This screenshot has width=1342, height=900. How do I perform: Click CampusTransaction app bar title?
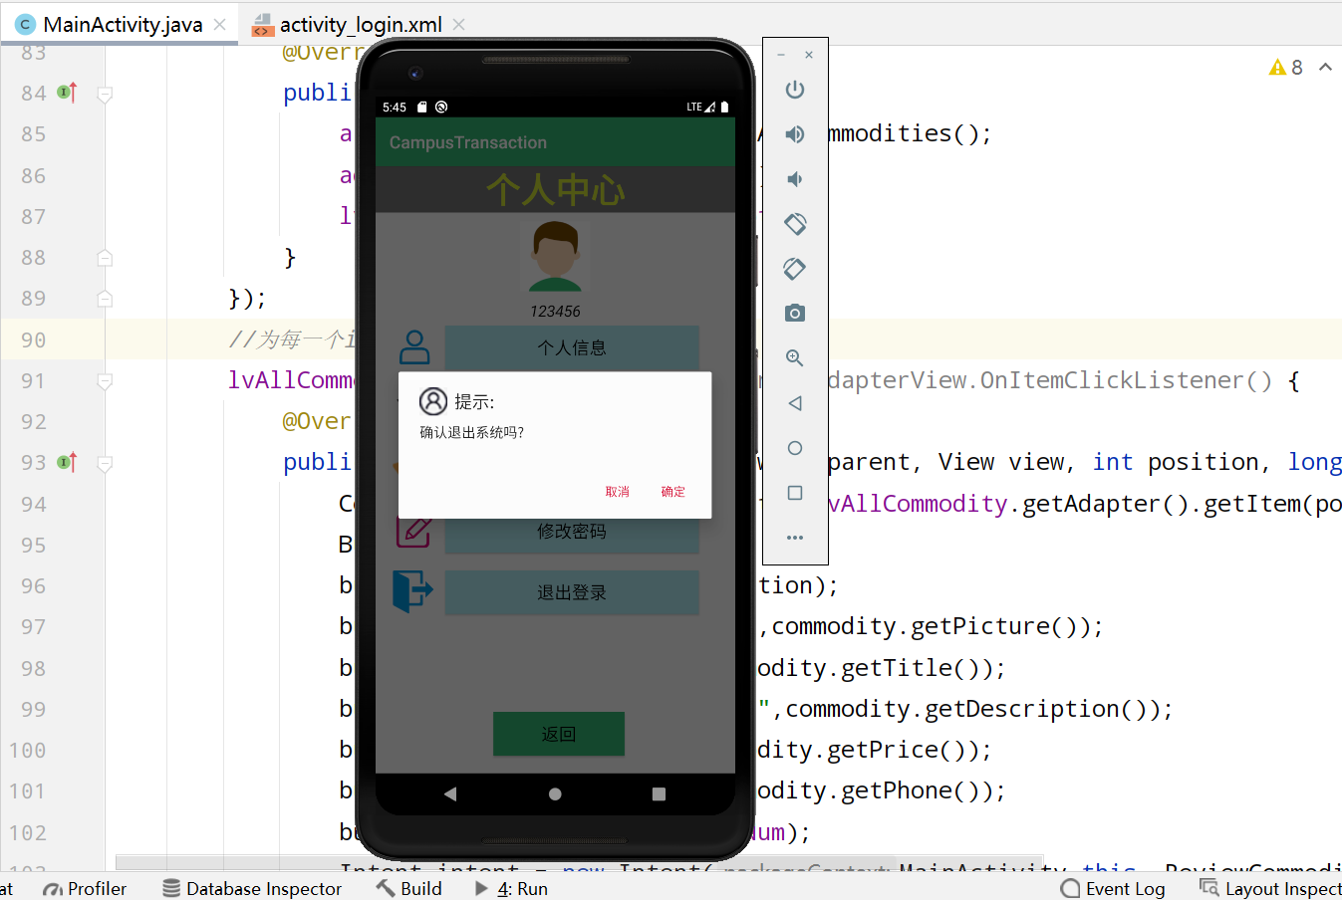(x=468, y=142)
